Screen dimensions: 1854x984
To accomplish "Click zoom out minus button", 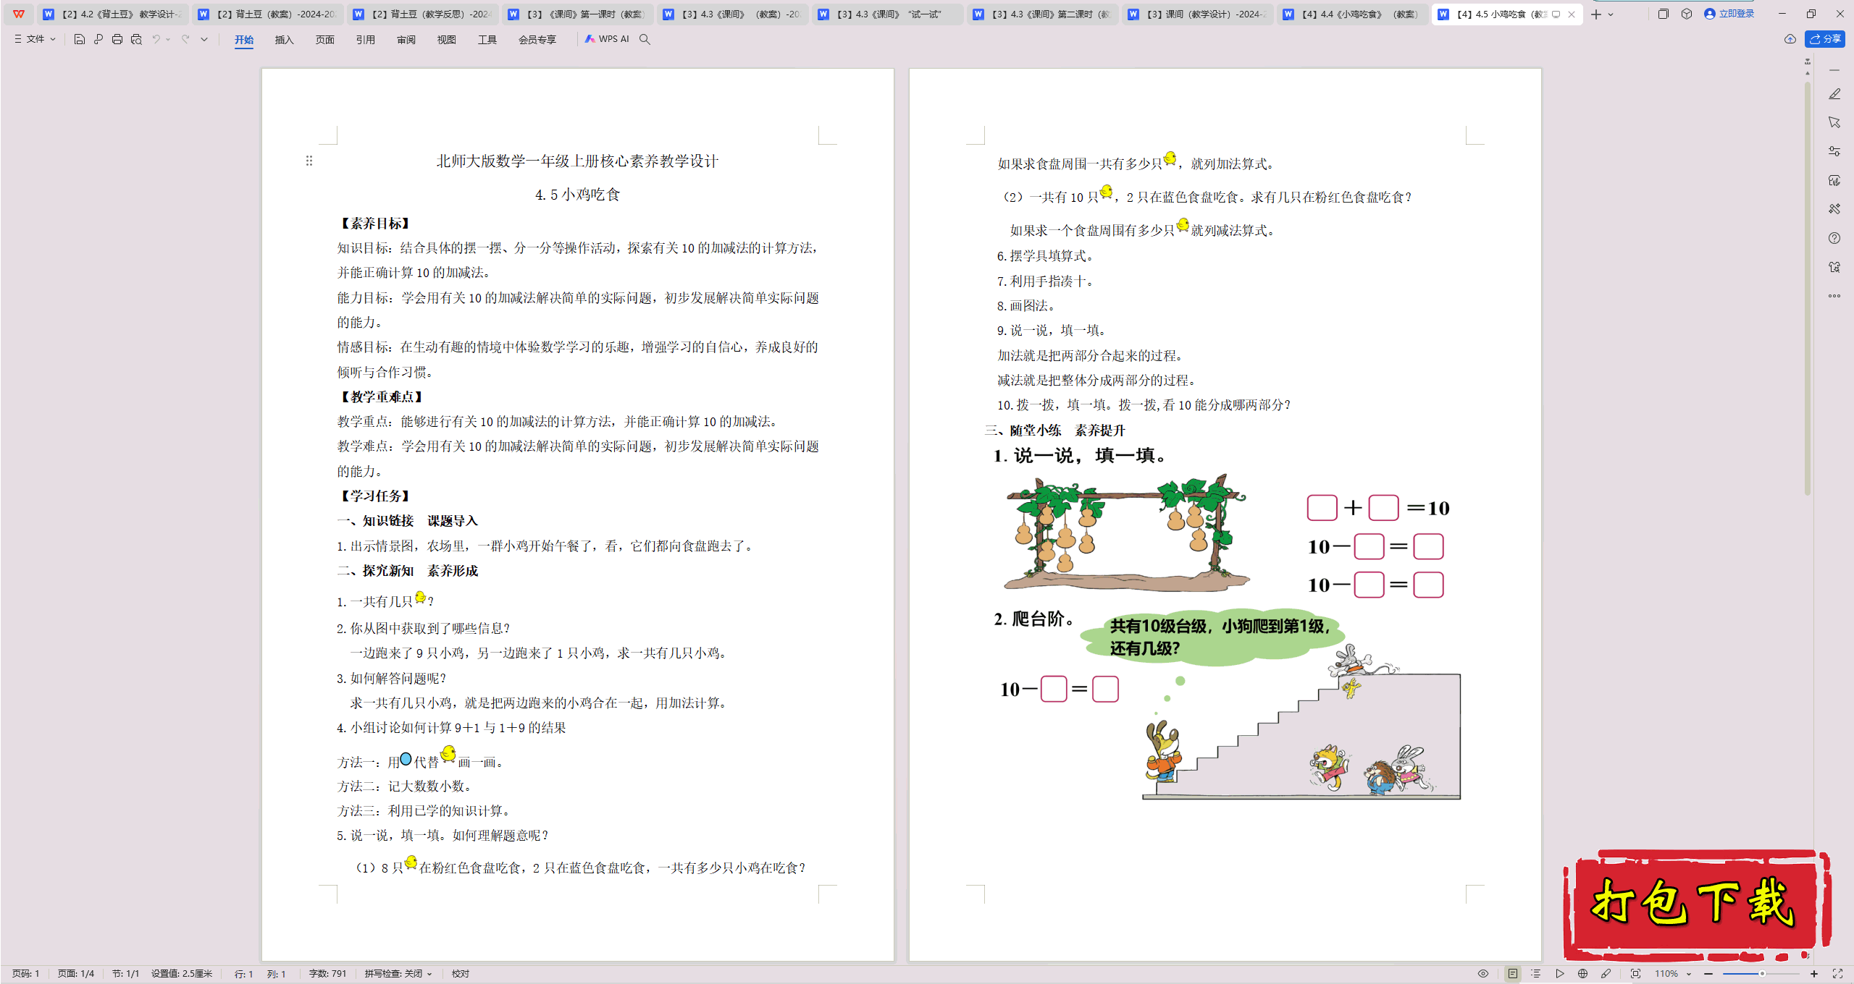I will click(1708, 974).
